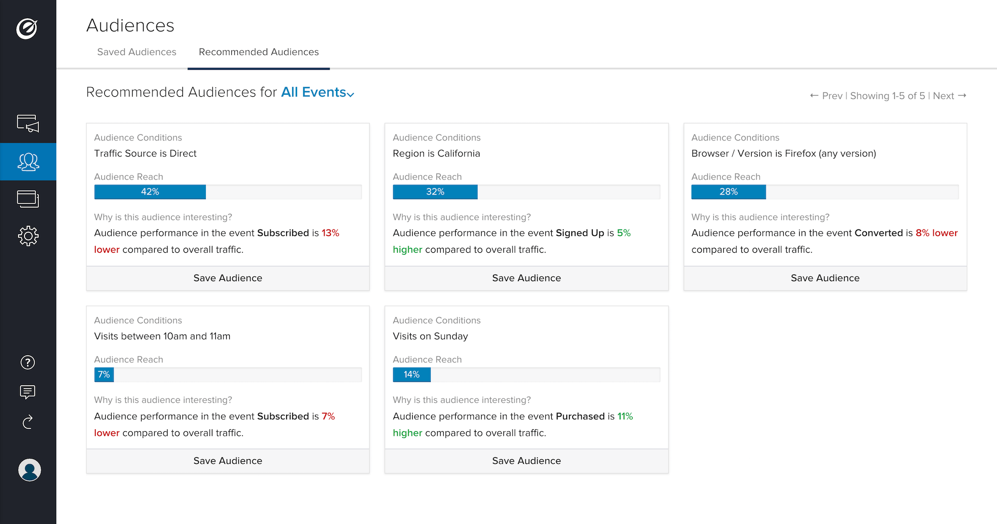Save the Visits on Sunday audience
Image resolution: width=997 pixels, height=524 pixels.
[526, 460]
